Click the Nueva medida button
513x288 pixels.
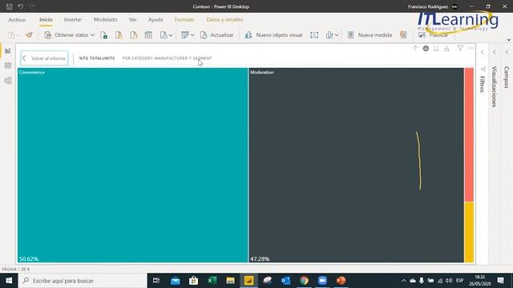click(370, 35)
